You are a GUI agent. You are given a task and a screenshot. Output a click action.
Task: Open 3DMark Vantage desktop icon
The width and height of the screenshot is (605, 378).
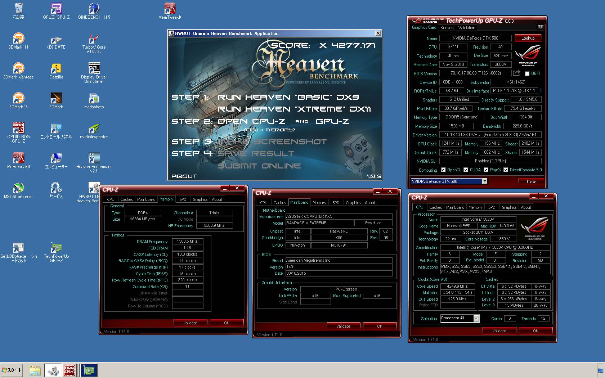tap(18, 71)
